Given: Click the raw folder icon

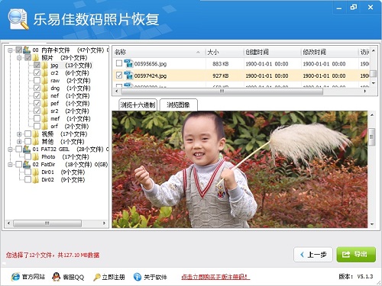Looking at the screenshot, I should (x=45, y=81).
